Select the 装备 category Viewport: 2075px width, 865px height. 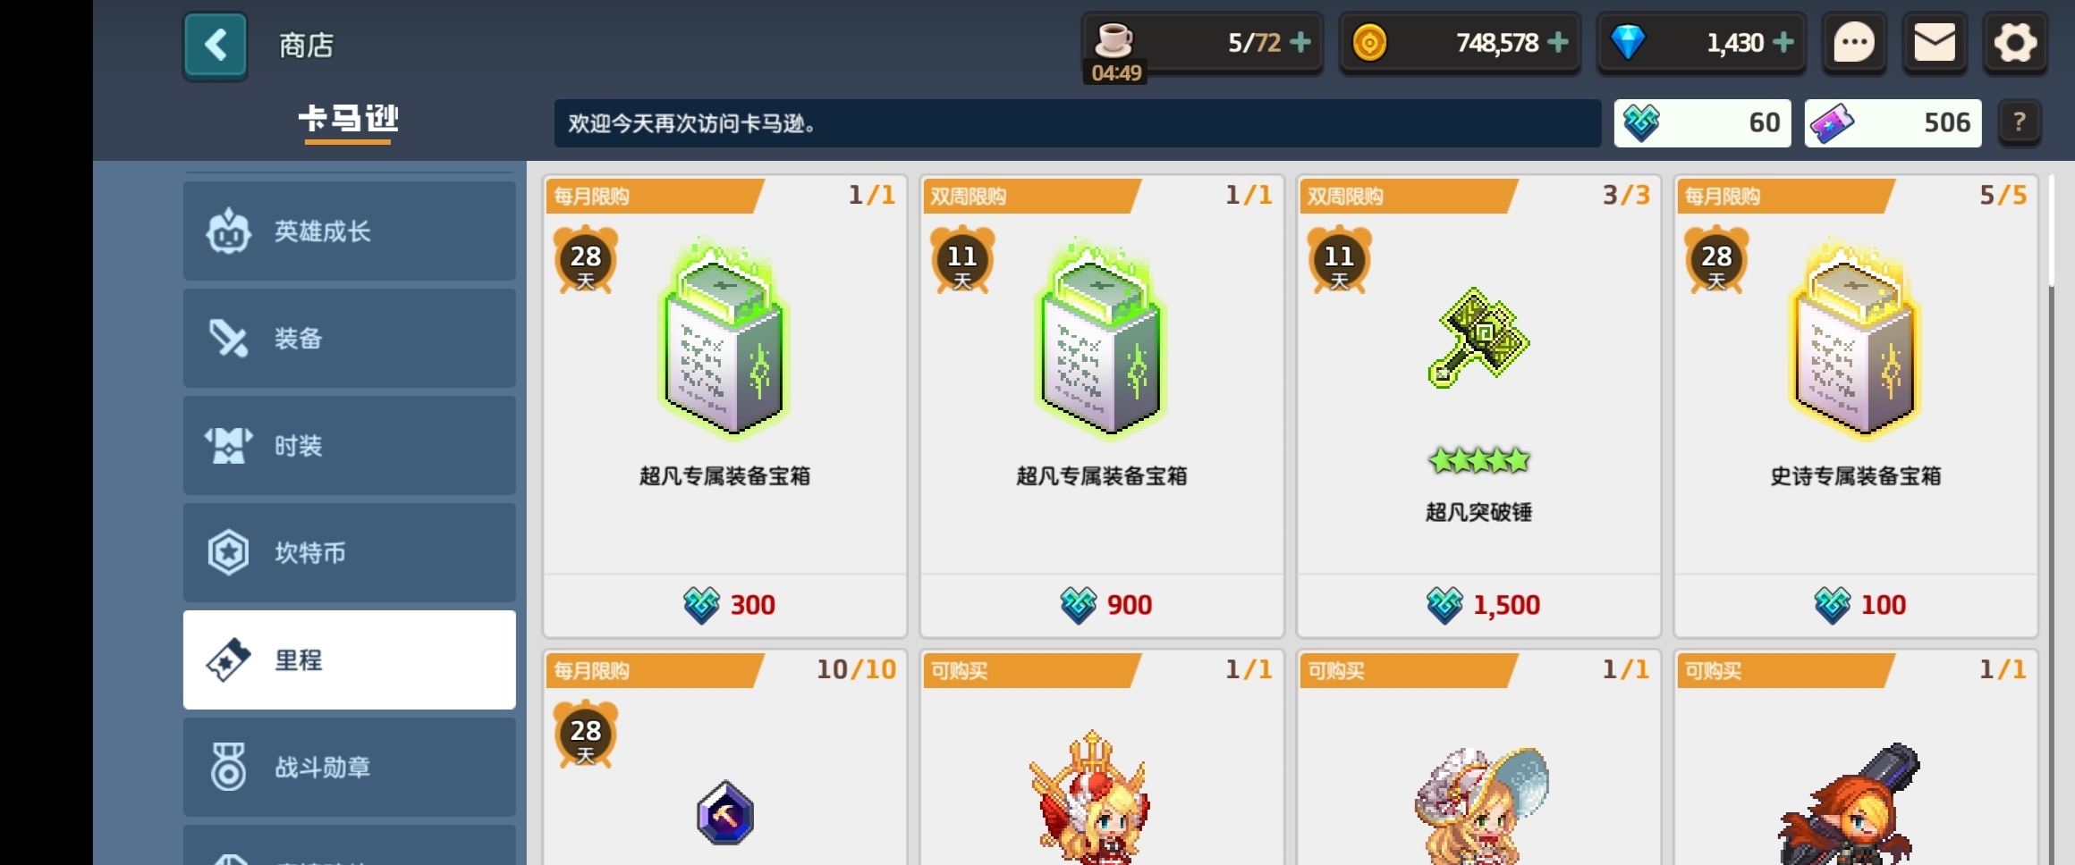[x=349, y=339]
